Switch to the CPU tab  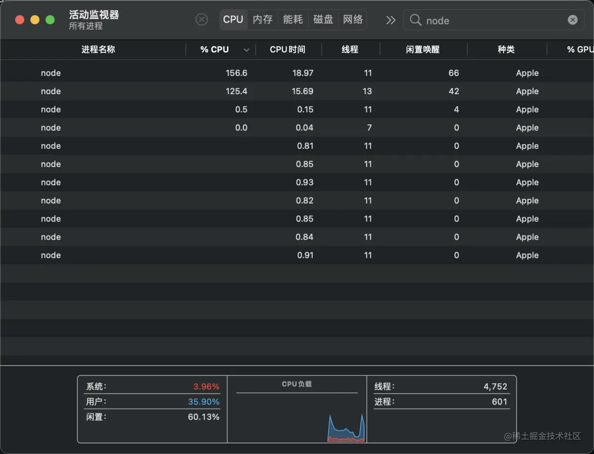pos(233,20)
